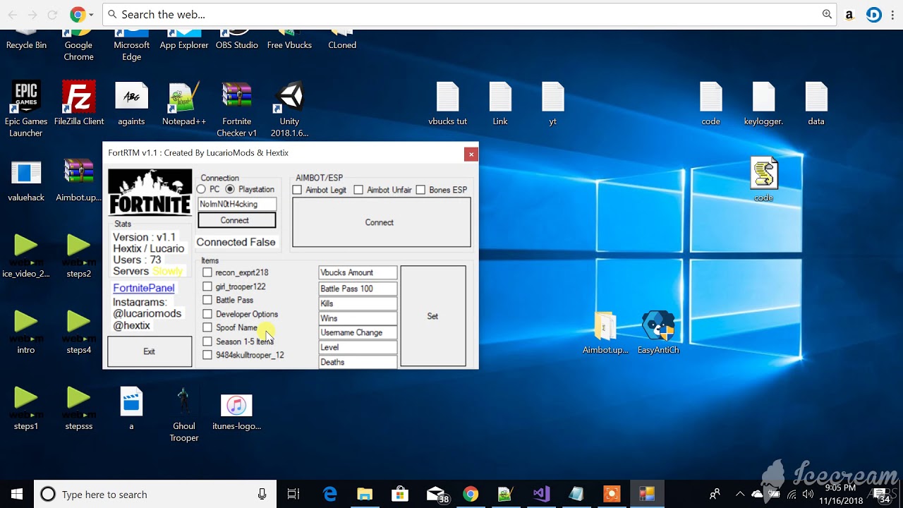Open Visual Studio from the taskbar
Screen dimensions: 903x508
(x=541, y=494)
